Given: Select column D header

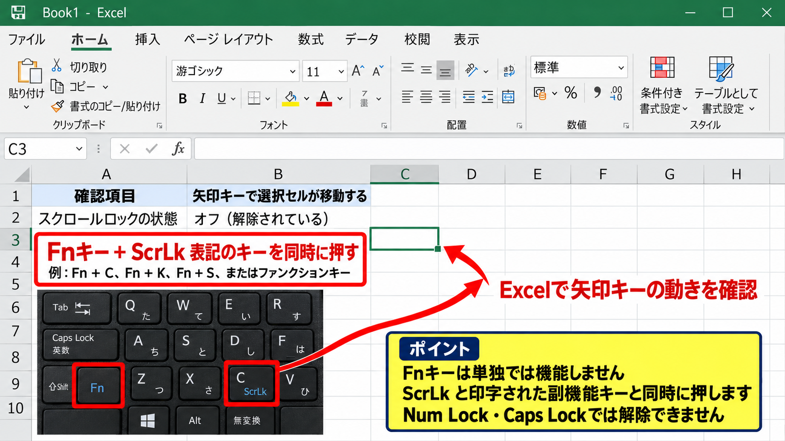Looking at the screenshot, I should point(471,174).
